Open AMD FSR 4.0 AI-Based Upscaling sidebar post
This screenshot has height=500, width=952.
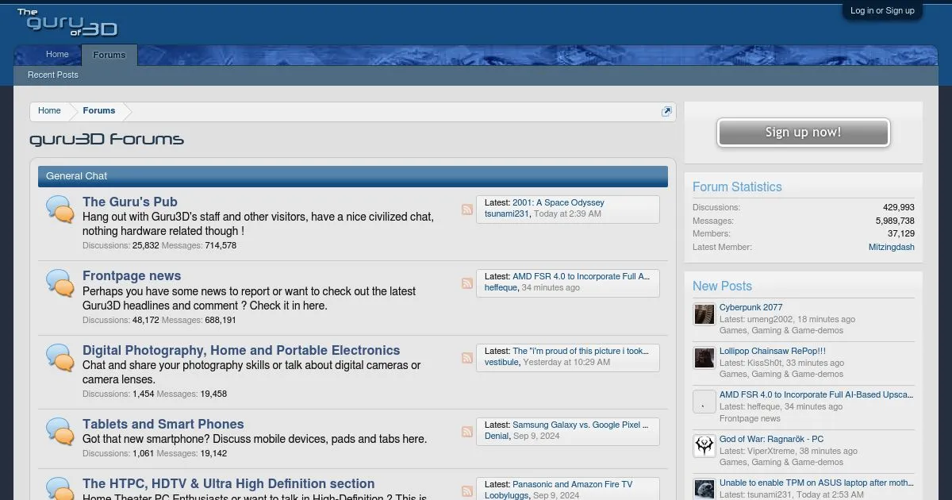[816, 394]
